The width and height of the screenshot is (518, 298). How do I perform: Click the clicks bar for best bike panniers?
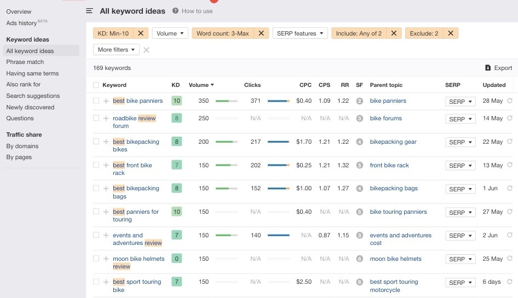point(278,101)
